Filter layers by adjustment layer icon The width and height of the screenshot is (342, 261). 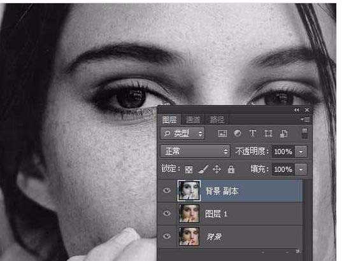coord(238,133)
